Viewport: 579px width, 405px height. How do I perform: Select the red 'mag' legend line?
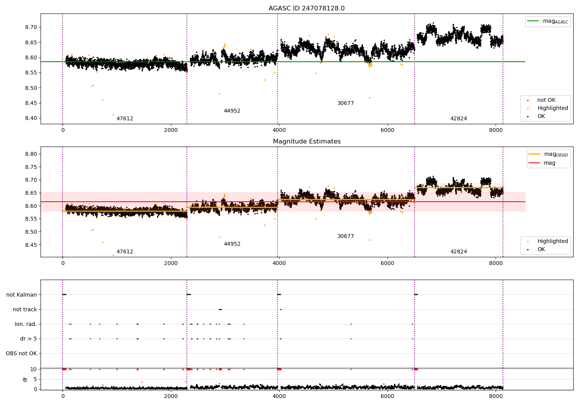click(535, 163)
